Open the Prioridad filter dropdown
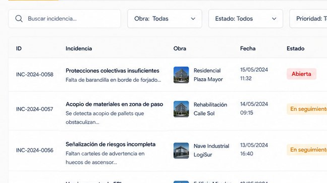The width and height of the screenshot is (327, 183). coord(308,19)
